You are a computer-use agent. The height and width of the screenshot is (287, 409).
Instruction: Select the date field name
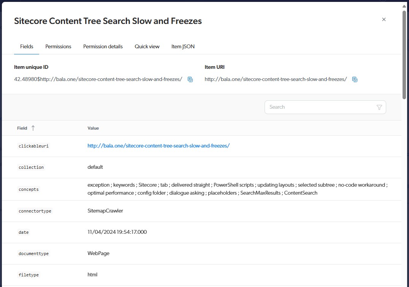point(24,232)
